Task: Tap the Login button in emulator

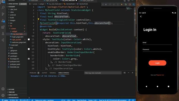Action: pos(157,63)
